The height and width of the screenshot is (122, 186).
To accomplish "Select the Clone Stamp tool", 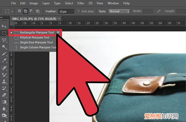I will [4, 81].
